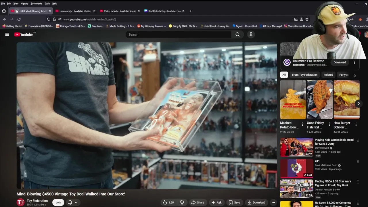Select the For you filter chip
Image resolution: width=368 pixels, height=207 pixels.
(344, 75)
